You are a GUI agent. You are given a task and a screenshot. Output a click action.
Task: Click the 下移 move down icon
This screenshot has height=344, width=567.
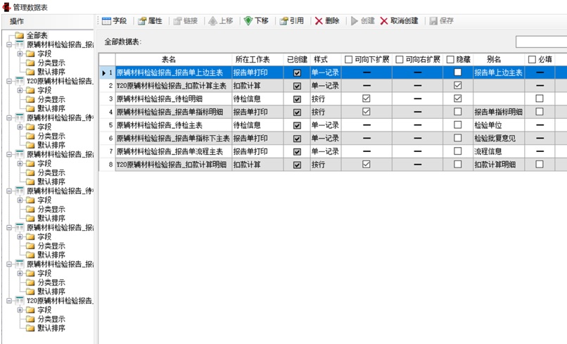(248, 21)
